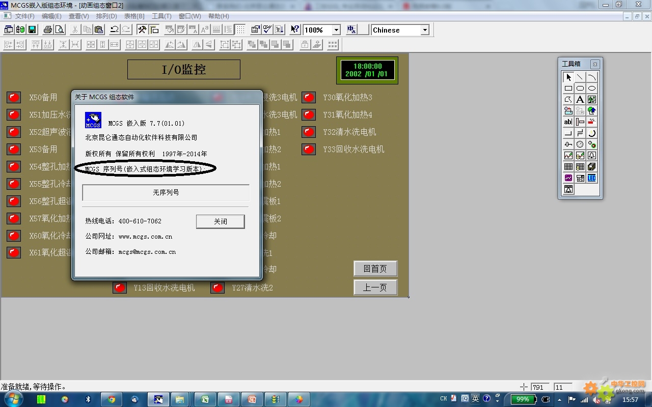This screenshot has height=407, width=652.
Task: Click the Y13回收水洗电机 red indicator lamp
Action: click(120, 287)
